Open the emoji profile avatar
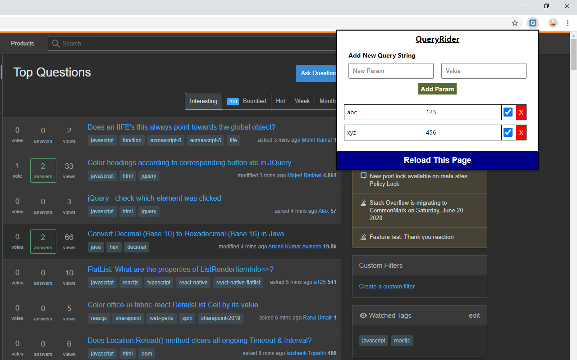Screen dimensions: 577x360 (x=553, y=23)
